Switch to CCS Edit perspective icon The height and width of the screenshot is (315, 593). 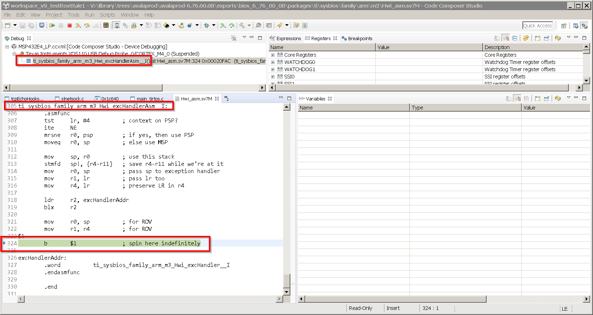click(x=576, y=26)
